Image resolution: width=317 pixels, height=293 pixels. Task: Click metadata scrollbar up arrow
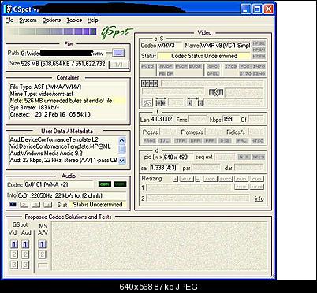point(121,140)
